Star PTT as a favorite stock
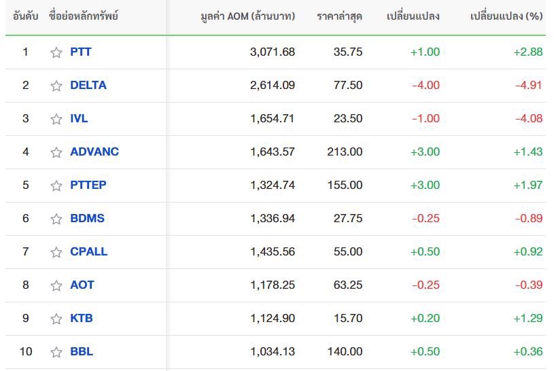Viewport: 558px width, 371px height. point(56,52)
